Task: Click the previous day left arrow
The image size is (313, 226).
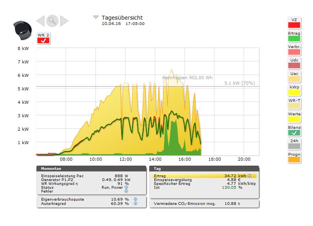Action: [40, 21]
